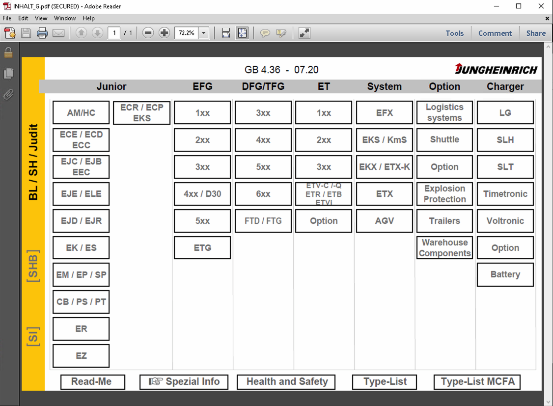Close document with the menu bar X

point(547,18)
